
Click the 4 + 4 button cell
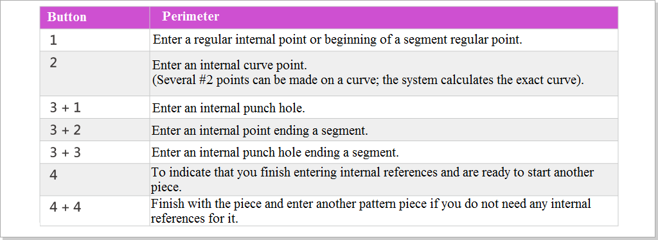[95, 210]
